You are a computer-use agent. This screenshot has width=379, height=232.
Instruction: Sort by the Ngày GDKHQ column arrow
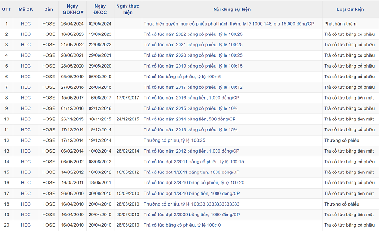point(82,12)
